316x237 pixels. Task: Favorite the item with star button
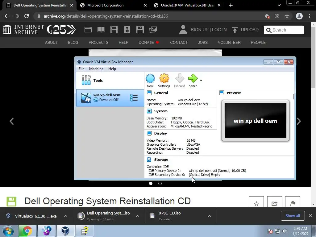click(x=256, y=202)
